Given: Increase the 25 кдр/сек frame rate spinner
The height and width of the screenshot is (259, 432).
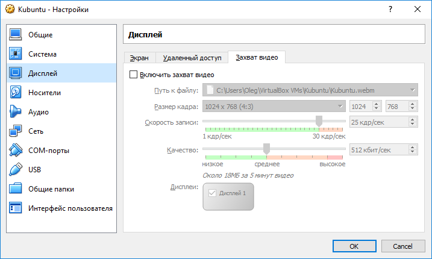Looking at the screenshot, I should click(413, 120).
